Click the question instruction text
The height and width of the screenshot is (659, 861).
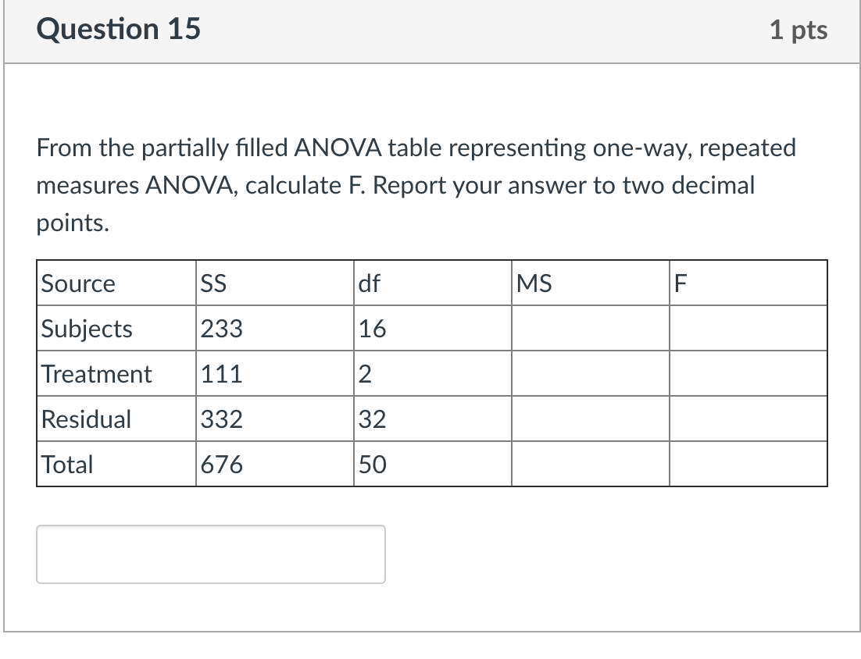415,185
